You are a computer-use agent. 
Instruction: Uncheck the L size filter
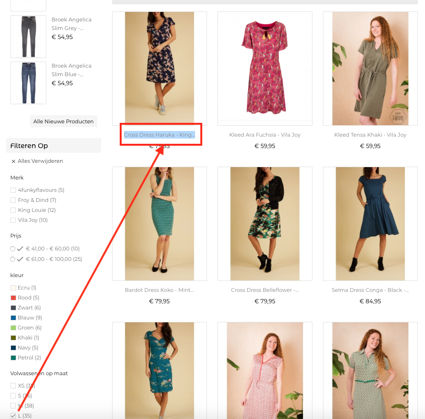click(13, 416)
